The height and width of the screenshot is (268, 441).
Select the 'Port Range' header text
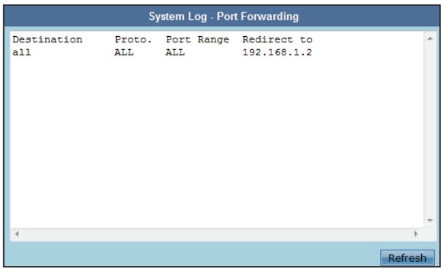[198, 40]
